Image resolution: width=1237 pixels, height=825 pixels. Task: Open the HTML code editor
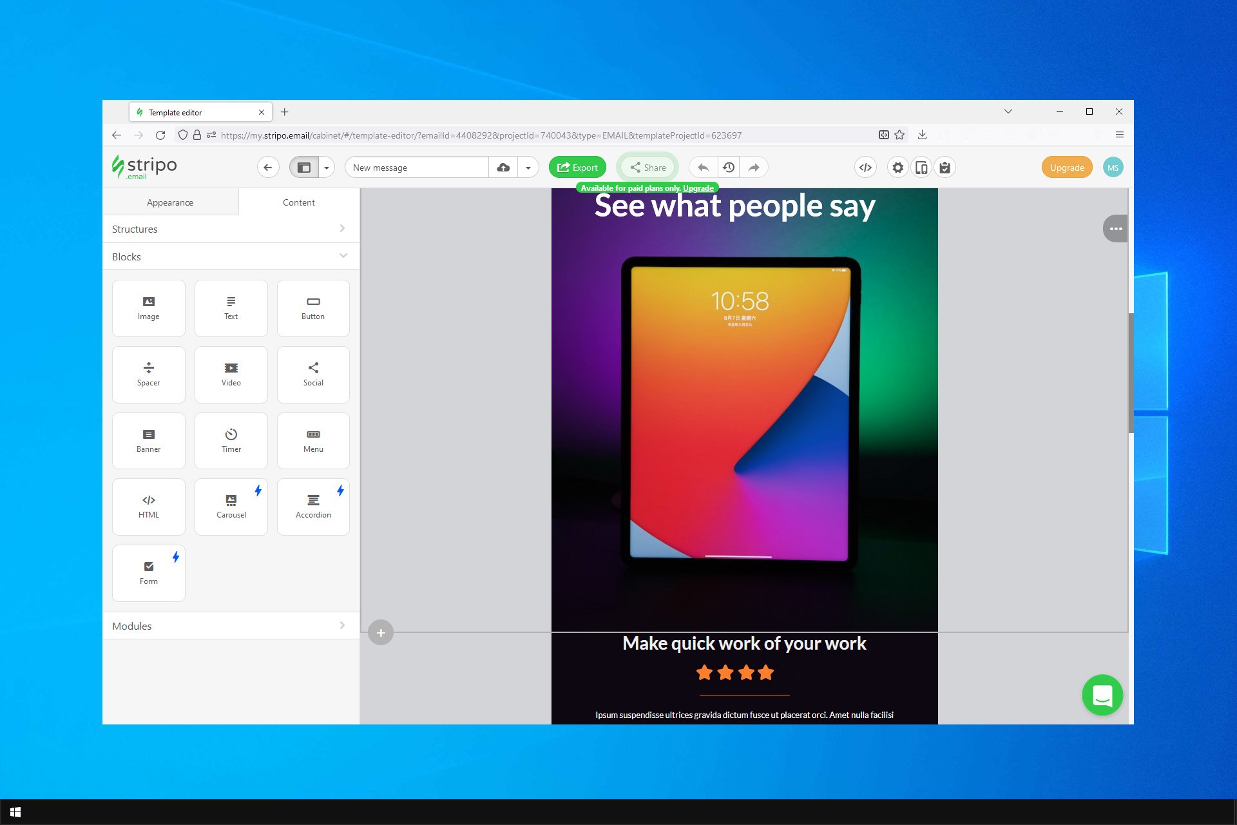(x=865, y=168)
